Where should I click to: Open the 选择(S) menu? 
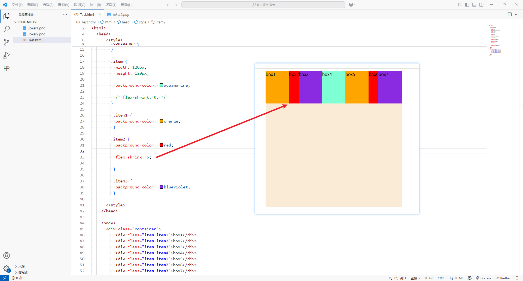click(48, 5)
